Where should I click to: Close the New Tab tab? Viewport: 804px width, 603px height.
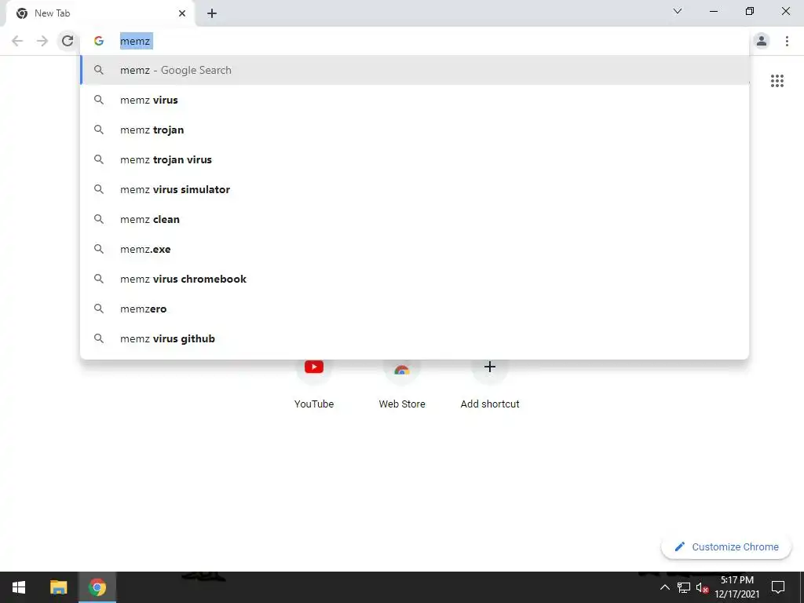[182, 13]
